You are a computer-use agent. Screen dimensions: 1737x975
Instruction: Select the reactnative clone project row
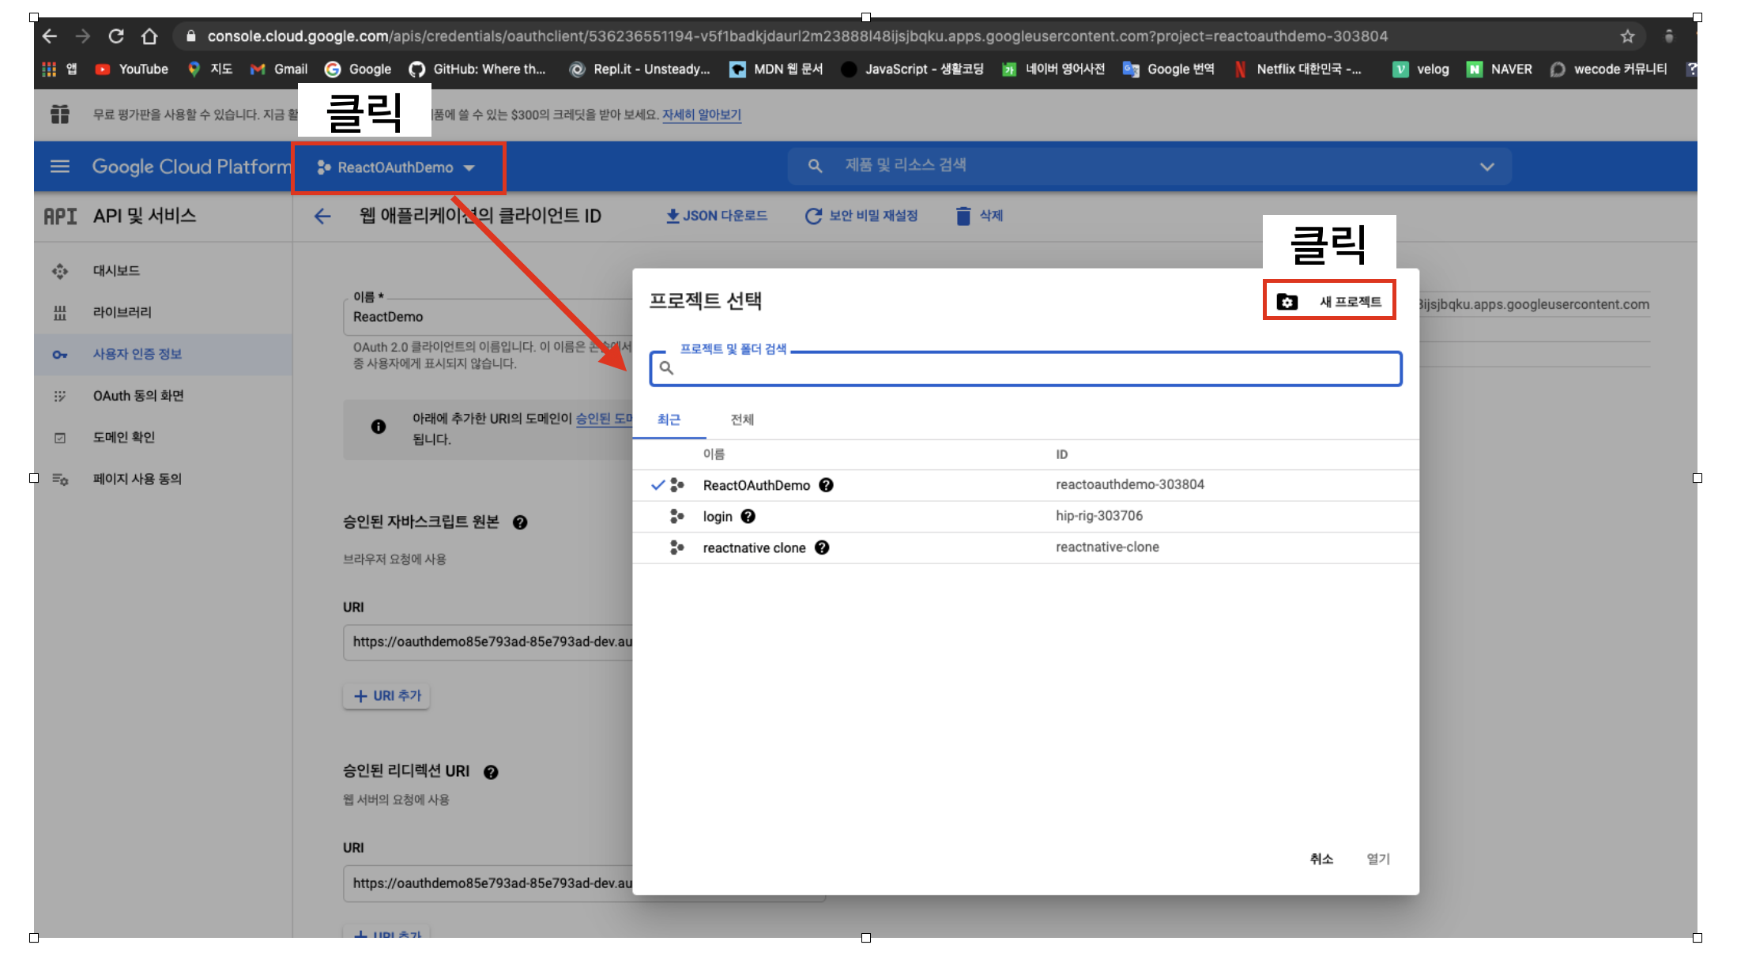[1026, 548]
